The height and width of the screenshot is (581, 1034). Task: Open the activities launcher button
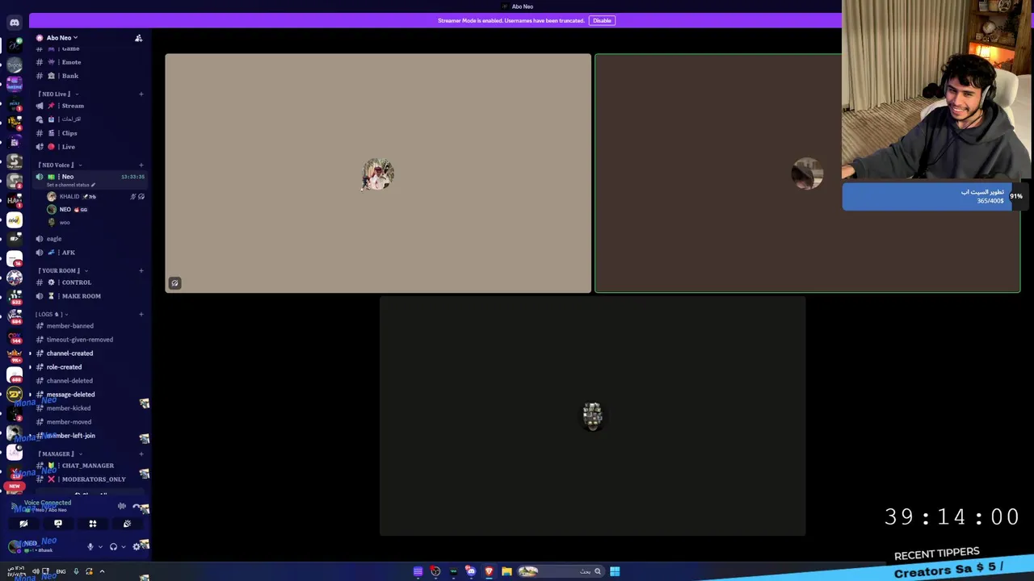[x=92, y=525]
